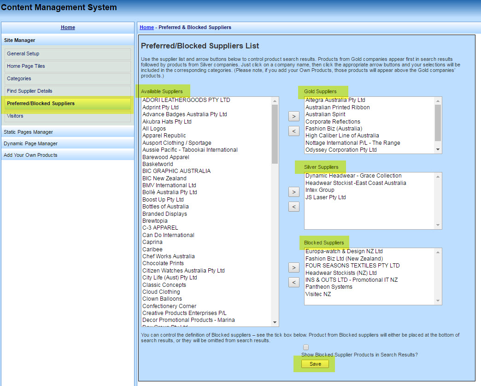Screen dimensions: 481x386
Task: Click the Available Suppliers scrollbar thumb
Action: [275, 134]
